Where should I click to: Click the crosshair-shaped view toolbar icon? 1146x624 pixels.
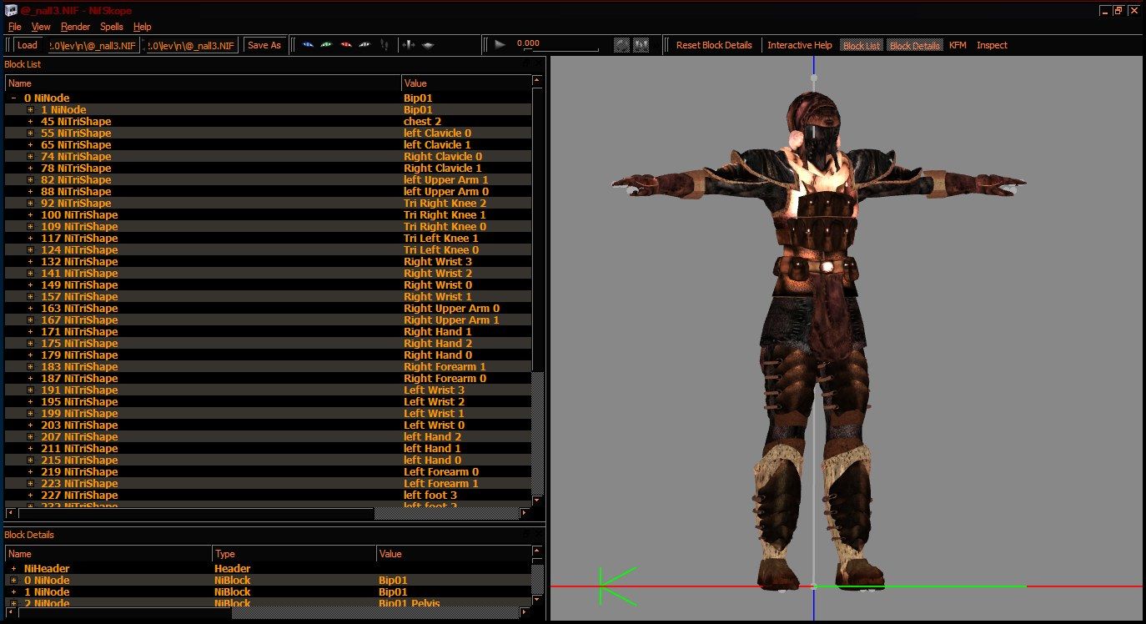409,45
